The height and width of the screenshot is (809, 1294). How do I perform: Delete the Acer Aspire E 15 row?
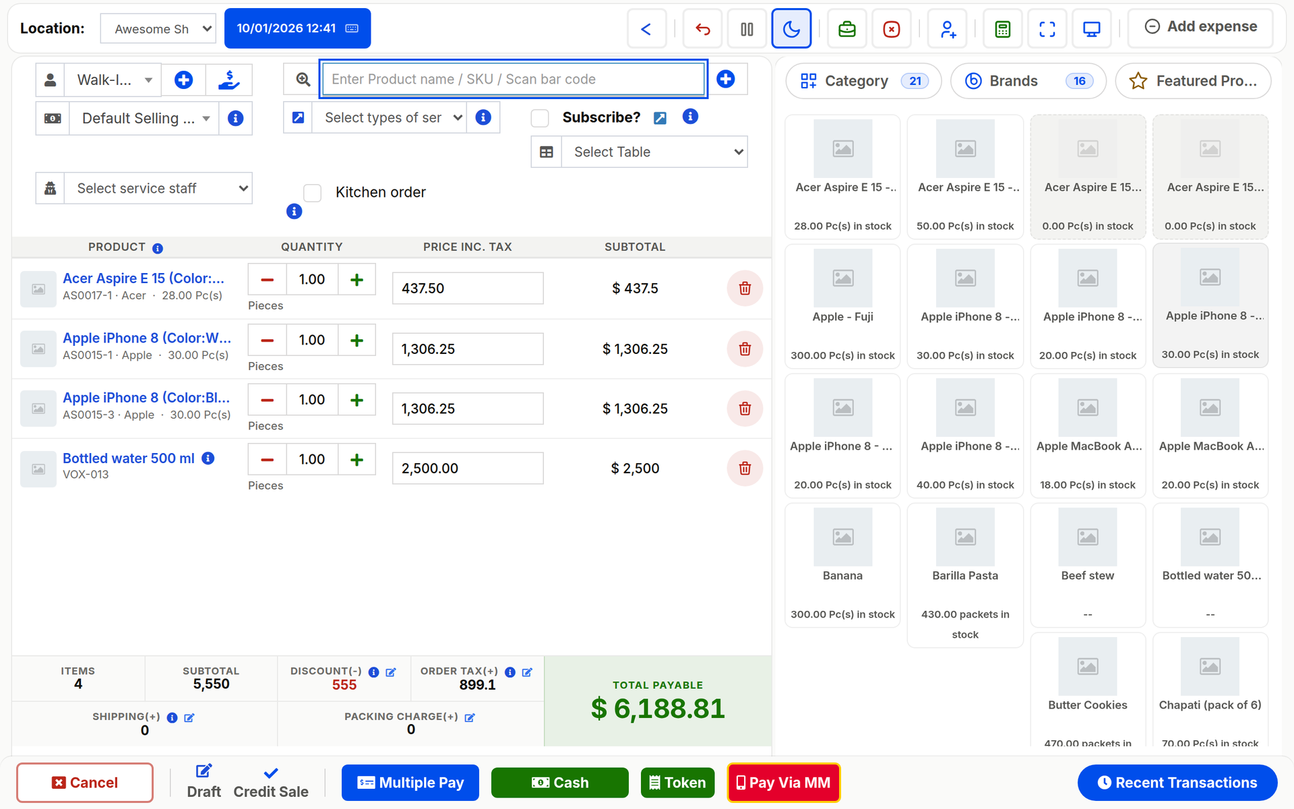[745, 289]
